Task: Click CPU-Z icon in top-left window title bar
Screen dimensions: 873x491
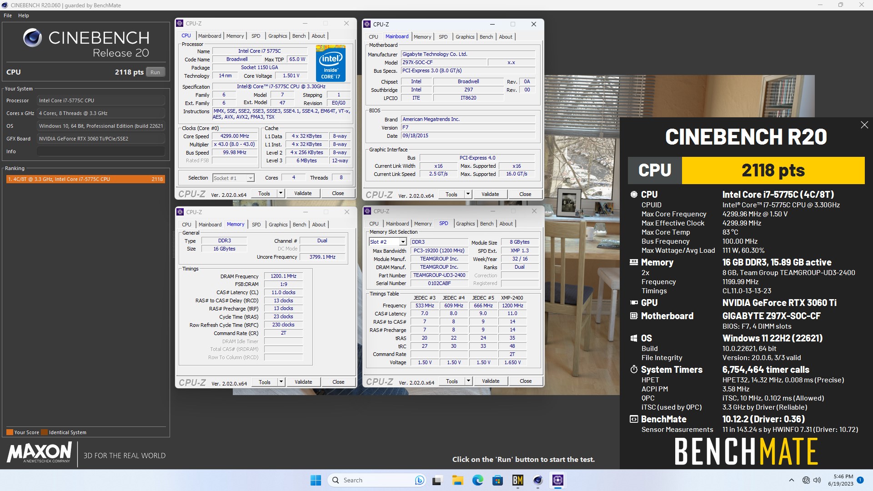Action: click(x=180, y=23)
